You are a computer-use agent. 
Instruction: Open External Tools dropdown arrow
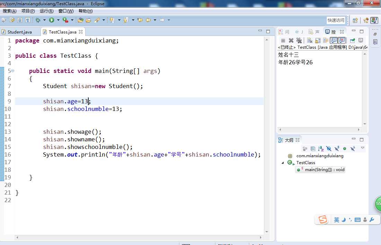pyautogui.click(x=72, y=20)
